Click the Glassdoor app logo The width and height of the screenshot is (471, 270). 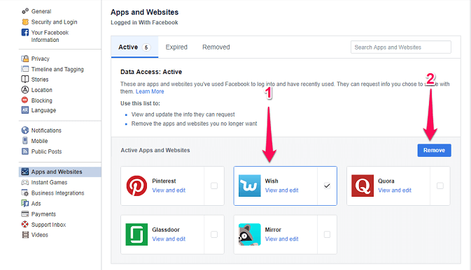136,234
